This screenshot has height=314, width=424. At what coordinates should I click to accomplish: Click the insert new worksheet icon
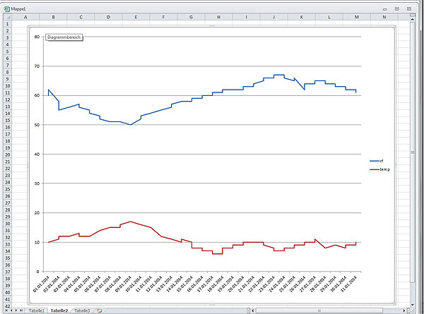100,310
